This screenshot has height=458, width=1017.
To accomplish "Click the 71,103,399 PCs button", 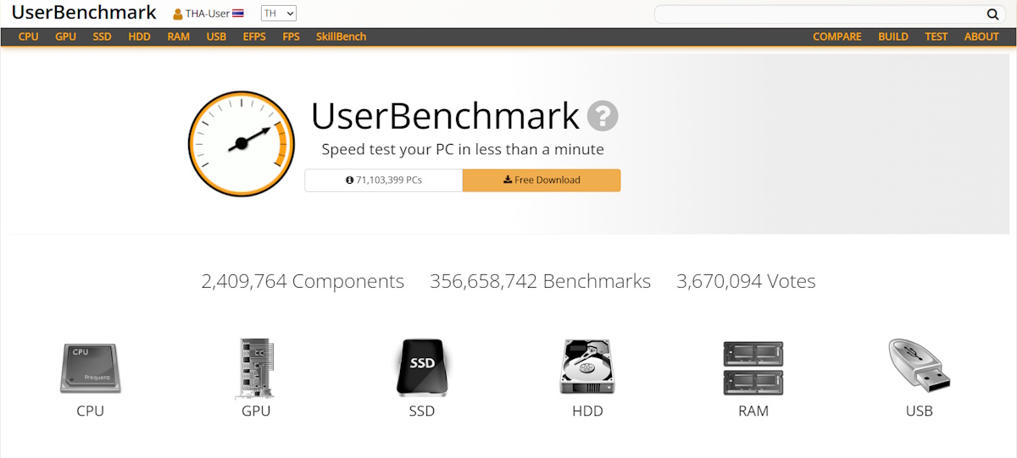I will pos(384,180).
